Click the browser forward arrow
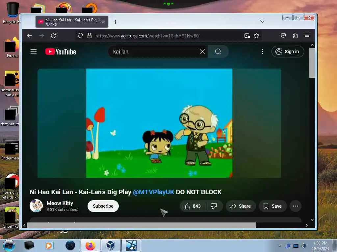 [x=41, y=35]
